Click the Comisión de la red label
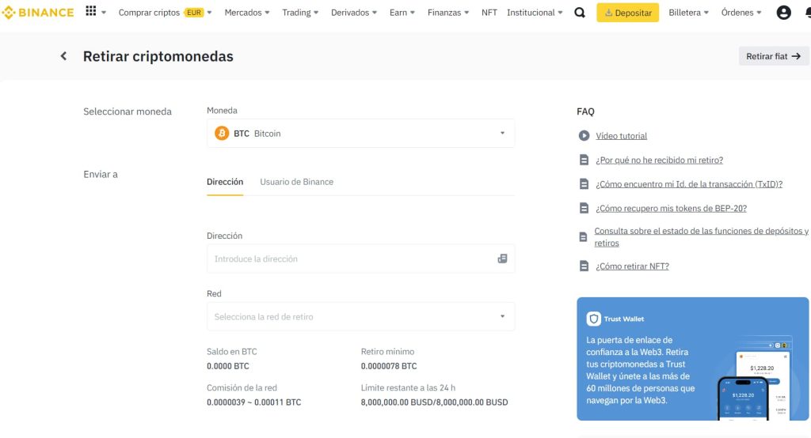Screen dimensions: 811x438 (x=242, y=388)
